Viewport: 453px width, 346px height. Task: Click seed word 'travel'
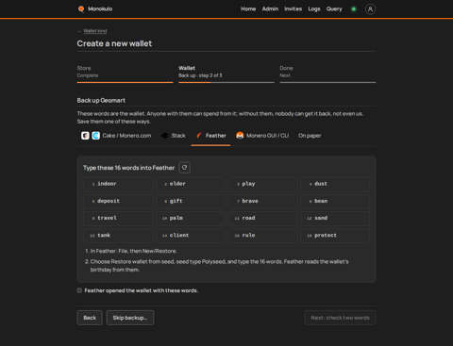pyautogui.click(x=108, y=218)
